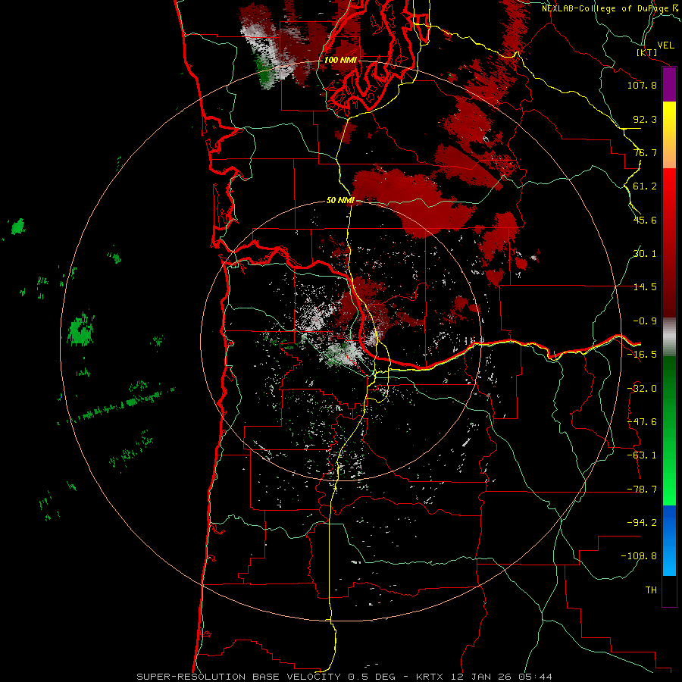Click the -16.5 legend value
The image size is (682, 682).
pyautogui.click(x=642, y=355)
